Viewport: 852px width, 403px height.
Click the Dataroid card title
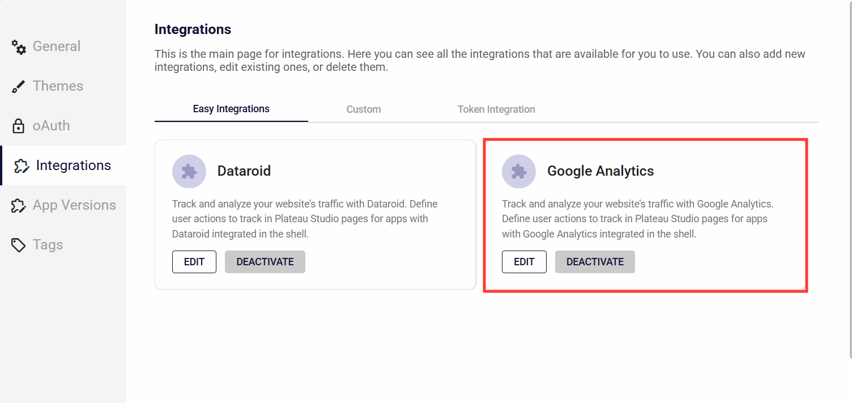pyautogui.click(x=244, y=171)
